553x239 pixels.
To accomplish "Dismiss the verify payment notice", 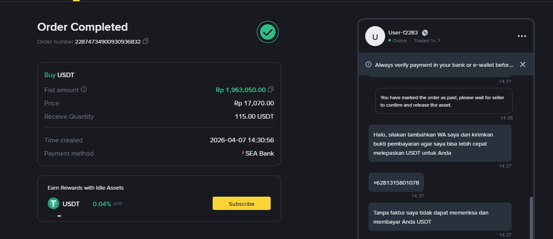I will 523,64.
